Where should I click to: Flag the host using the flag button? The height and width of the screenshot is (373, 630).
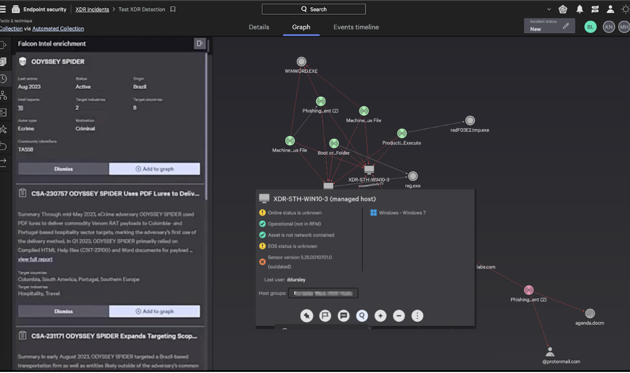[325, 316]
